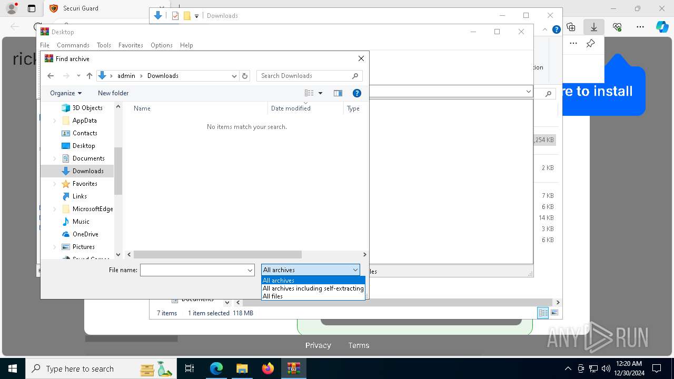The height and width of the screenshot is (379, 674).
Task: Open File Explorer from taskbar
Action: pos(242,368)
